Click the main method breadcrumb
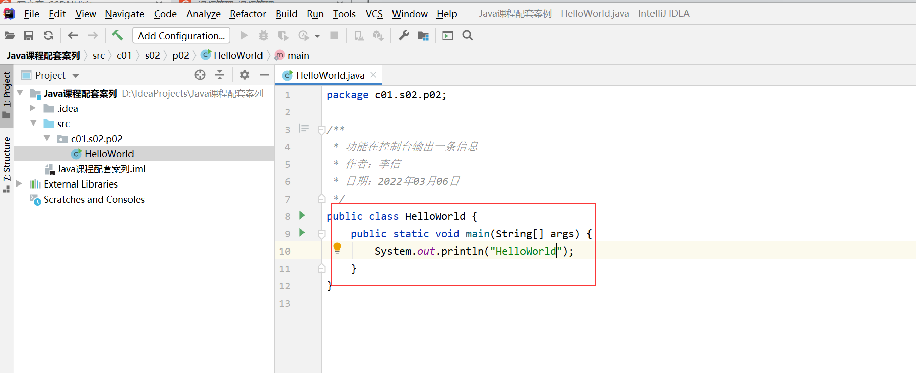Image resolution: width=916 pixels, height=373 pixels. (292, 55)
